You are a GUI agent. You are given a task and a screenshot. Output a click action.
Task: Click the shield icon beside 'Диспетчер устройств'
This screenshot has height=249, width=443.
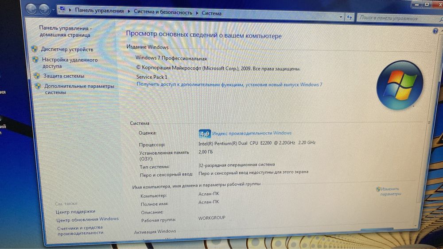pos(34,49)
